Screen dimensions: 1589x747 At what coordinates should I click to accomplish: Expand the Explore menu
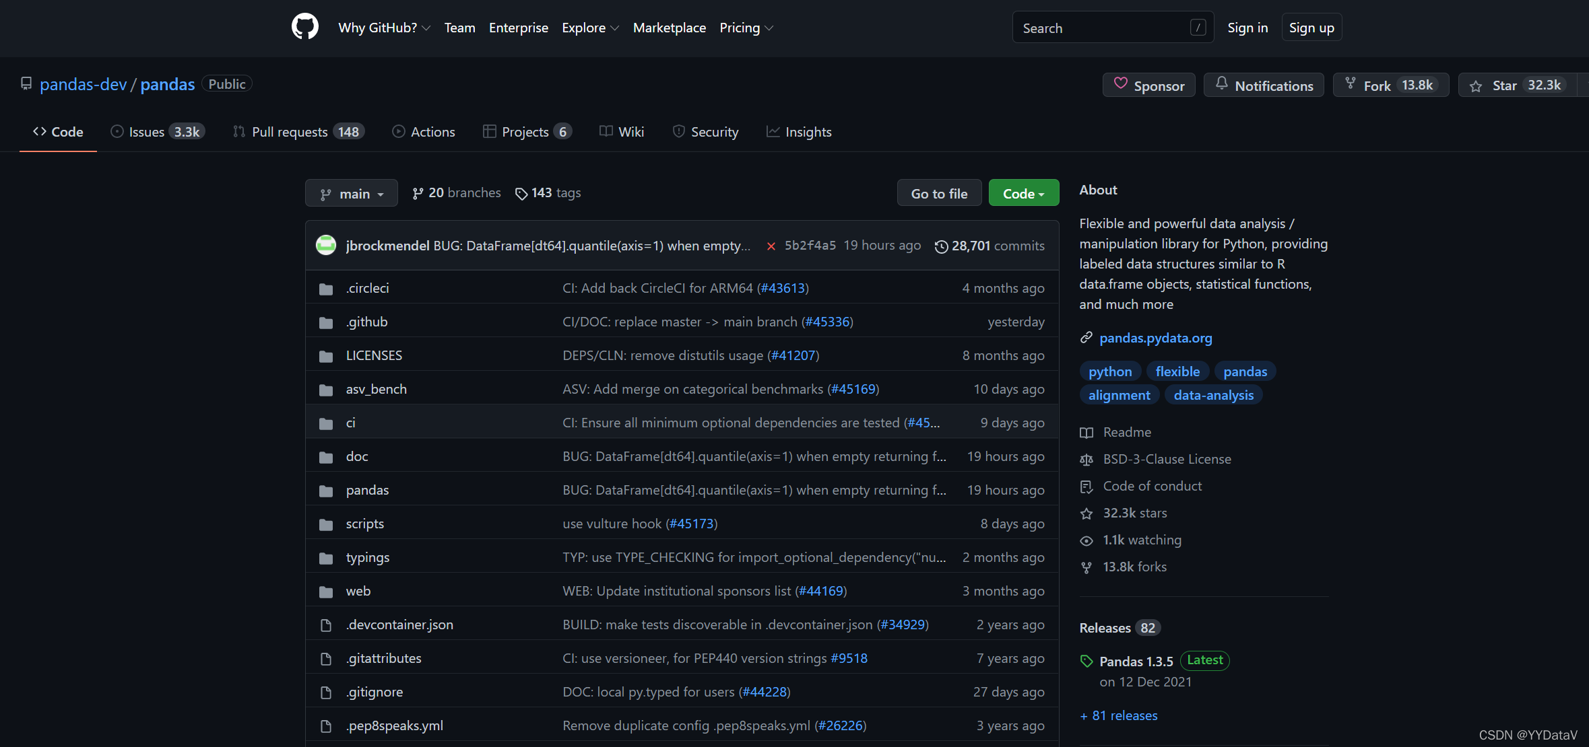(590, 28)
